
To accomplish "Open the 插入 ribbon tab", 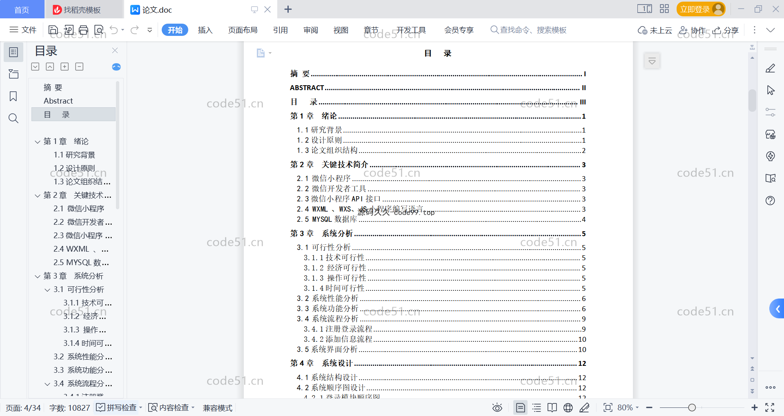I will point(205,30).
